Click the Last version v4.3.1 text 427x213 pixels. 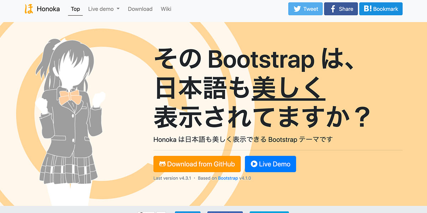172,178
